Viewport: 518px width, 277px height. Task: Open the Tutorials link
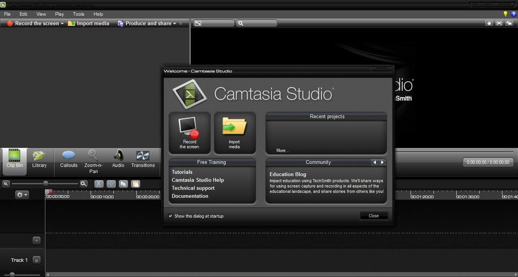pos(182,172)
